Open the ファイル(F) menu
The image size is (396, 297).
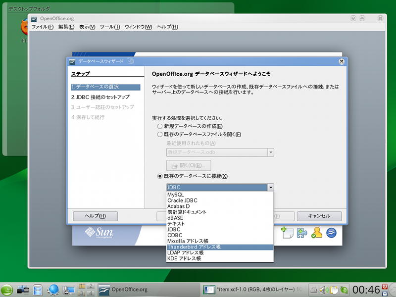point(42,27)
